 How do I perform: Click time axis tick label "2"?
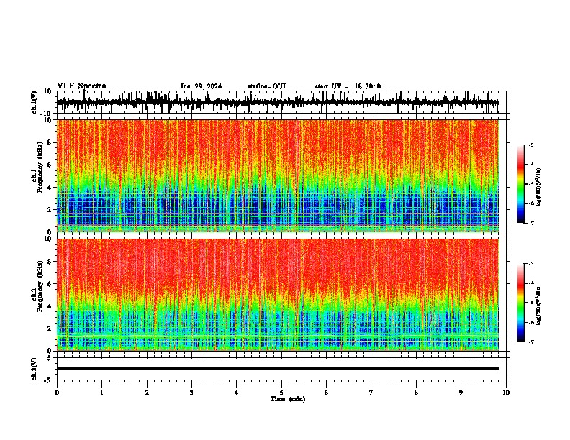147,393
